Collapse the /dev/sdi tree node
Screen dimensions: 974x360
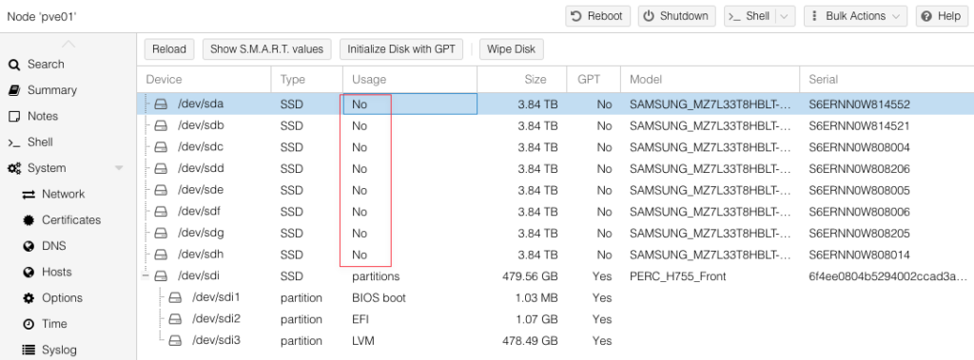point(146,276)
